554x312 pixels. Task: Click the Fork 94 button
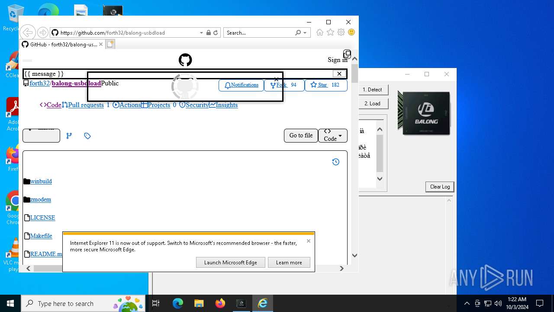click(284, 85)
